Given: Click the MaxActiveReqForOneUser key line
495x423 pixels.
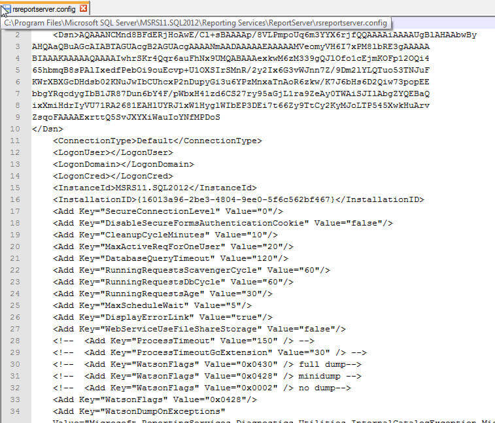Looking at the screenshot, I should click(173, 246).
